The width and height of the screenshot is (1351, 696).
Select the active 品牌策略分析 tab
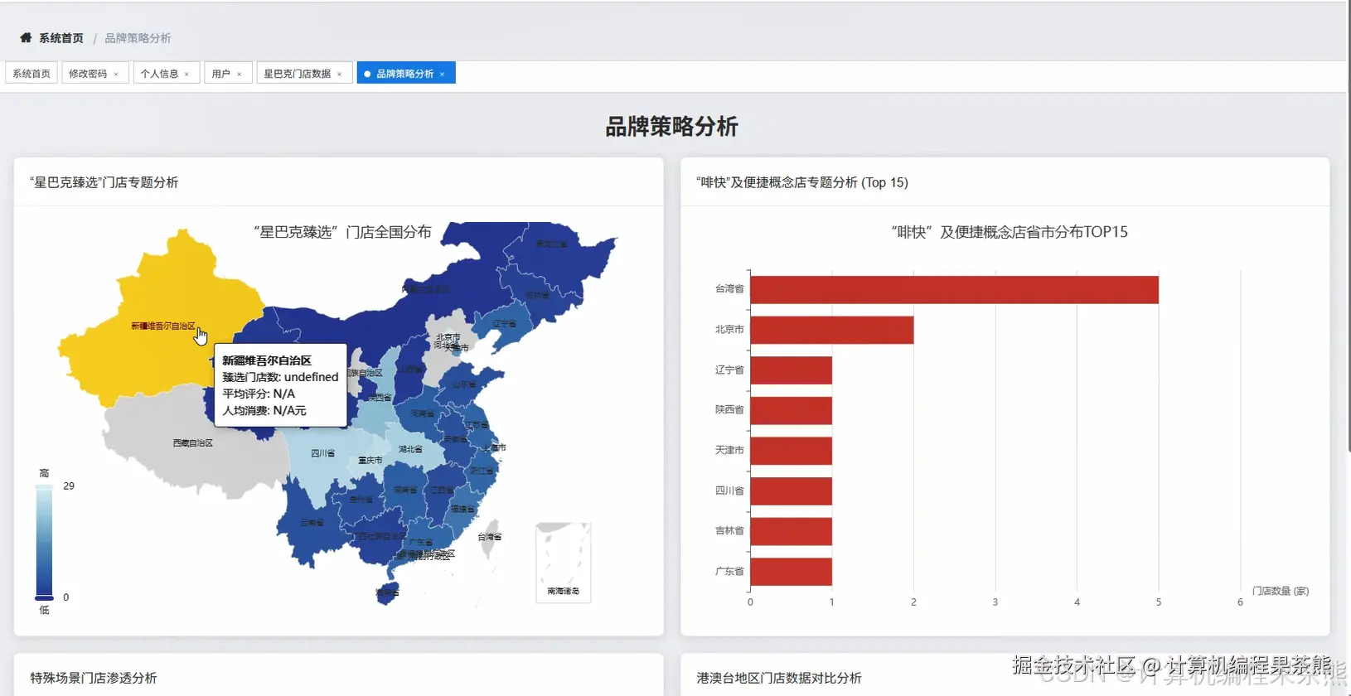[x=404, y=74]
